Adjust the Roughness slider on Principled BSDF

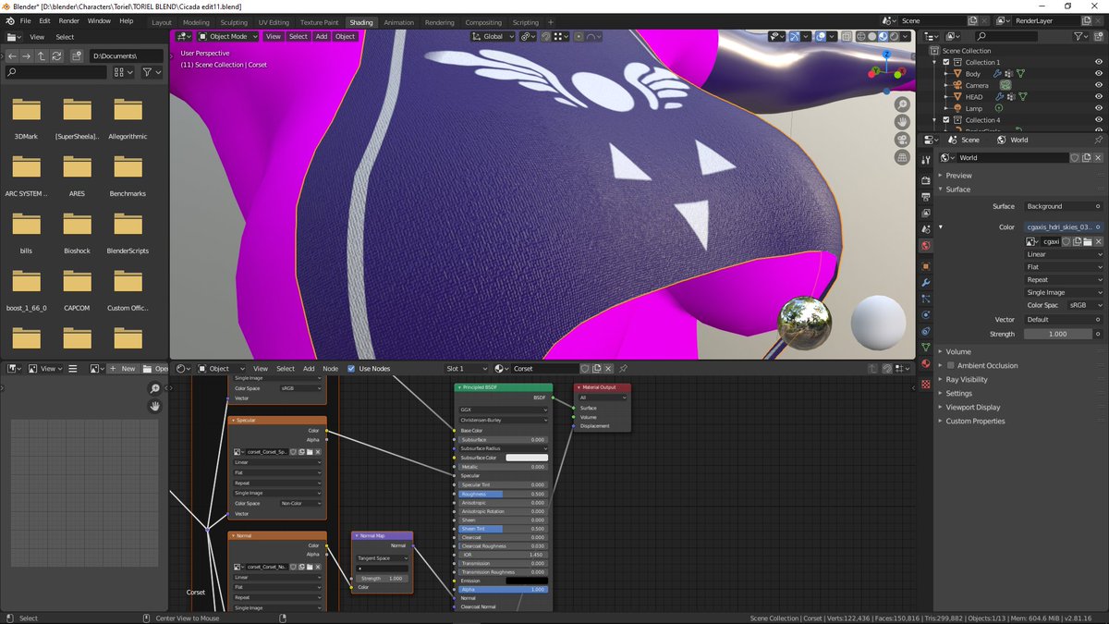pos(503,494)
